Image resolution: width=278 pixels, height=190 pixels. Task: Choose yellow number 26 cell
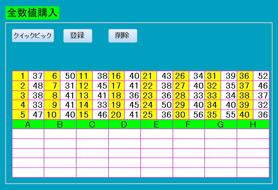(x=181, y=76)
